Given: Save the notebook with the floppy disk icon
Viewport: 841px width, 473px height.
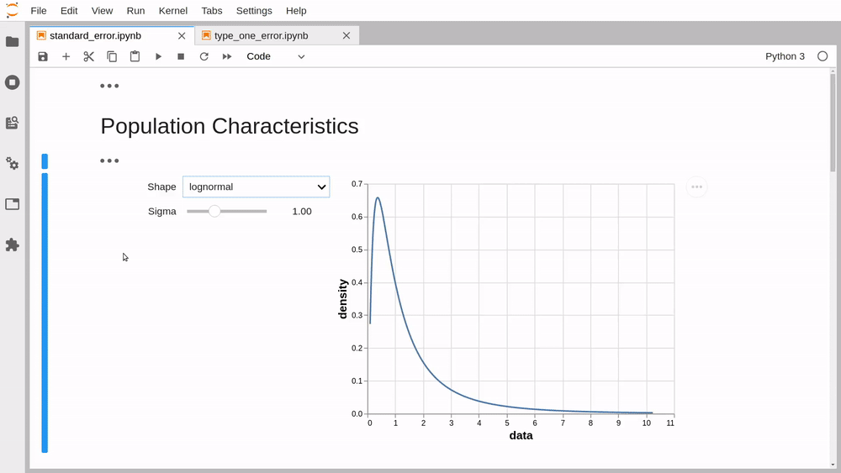Looking at the screenshot, I should coord(43,56).
